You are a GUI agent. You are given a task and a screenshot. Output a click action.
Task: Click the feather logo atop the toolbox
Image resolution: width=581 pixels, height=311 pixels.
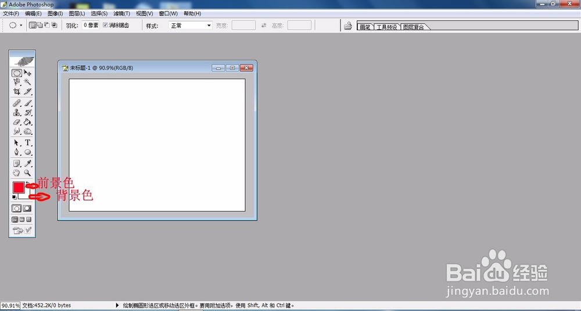coord(22,61)
